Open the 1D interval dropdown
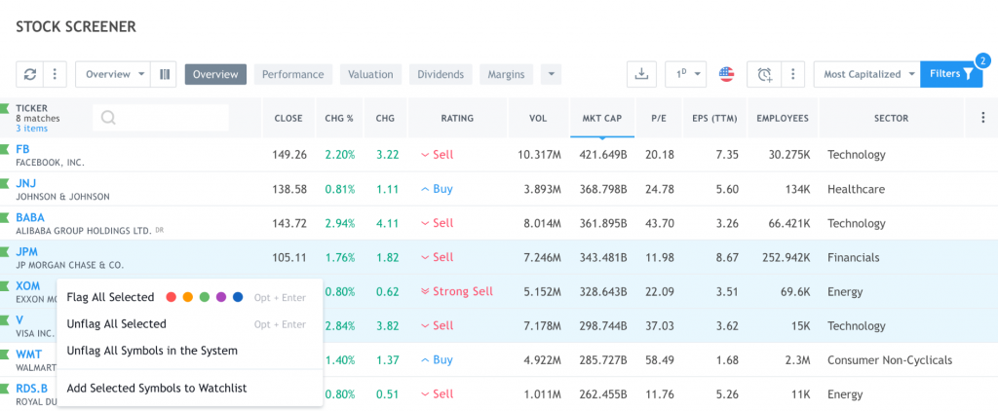The width and height of the screenshot is (998, 411). 685,74
